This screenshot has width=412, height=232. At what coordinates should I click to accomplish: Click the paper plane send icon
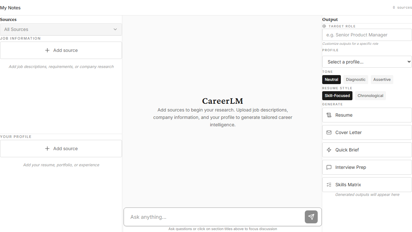[x=311, y=217]
